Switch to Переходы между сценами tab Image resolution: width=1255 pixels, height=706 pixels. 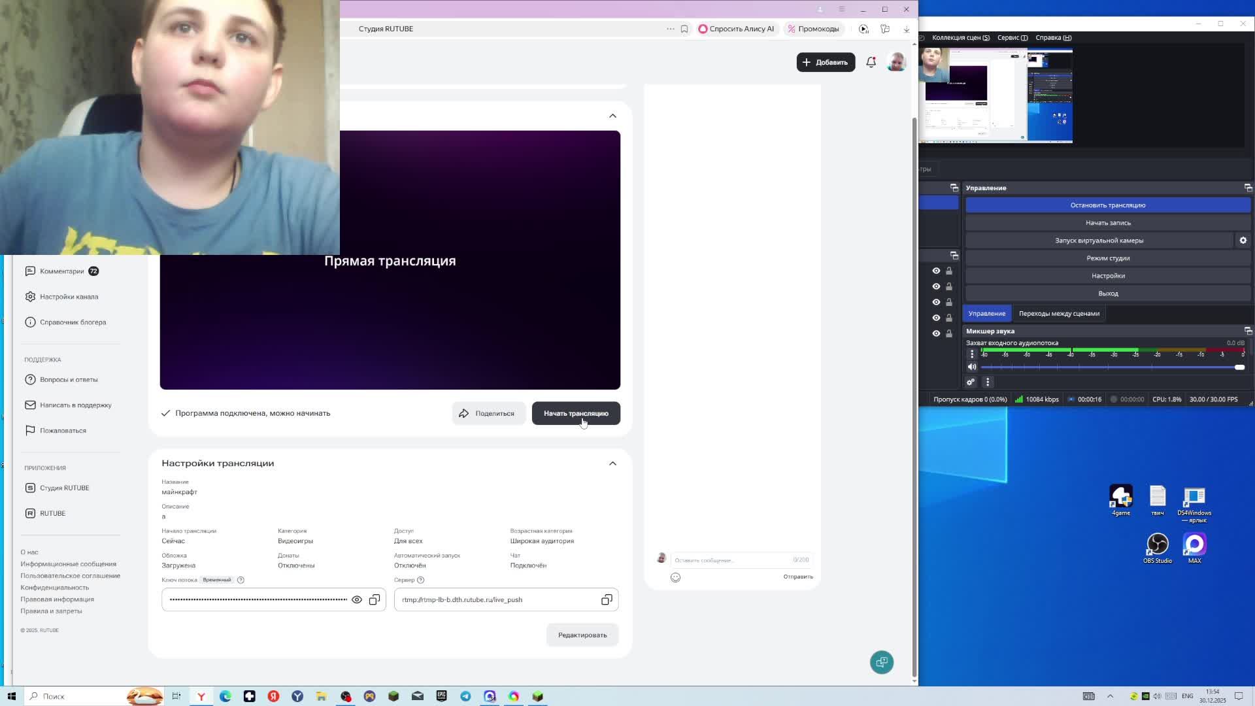pos(1058,314)
